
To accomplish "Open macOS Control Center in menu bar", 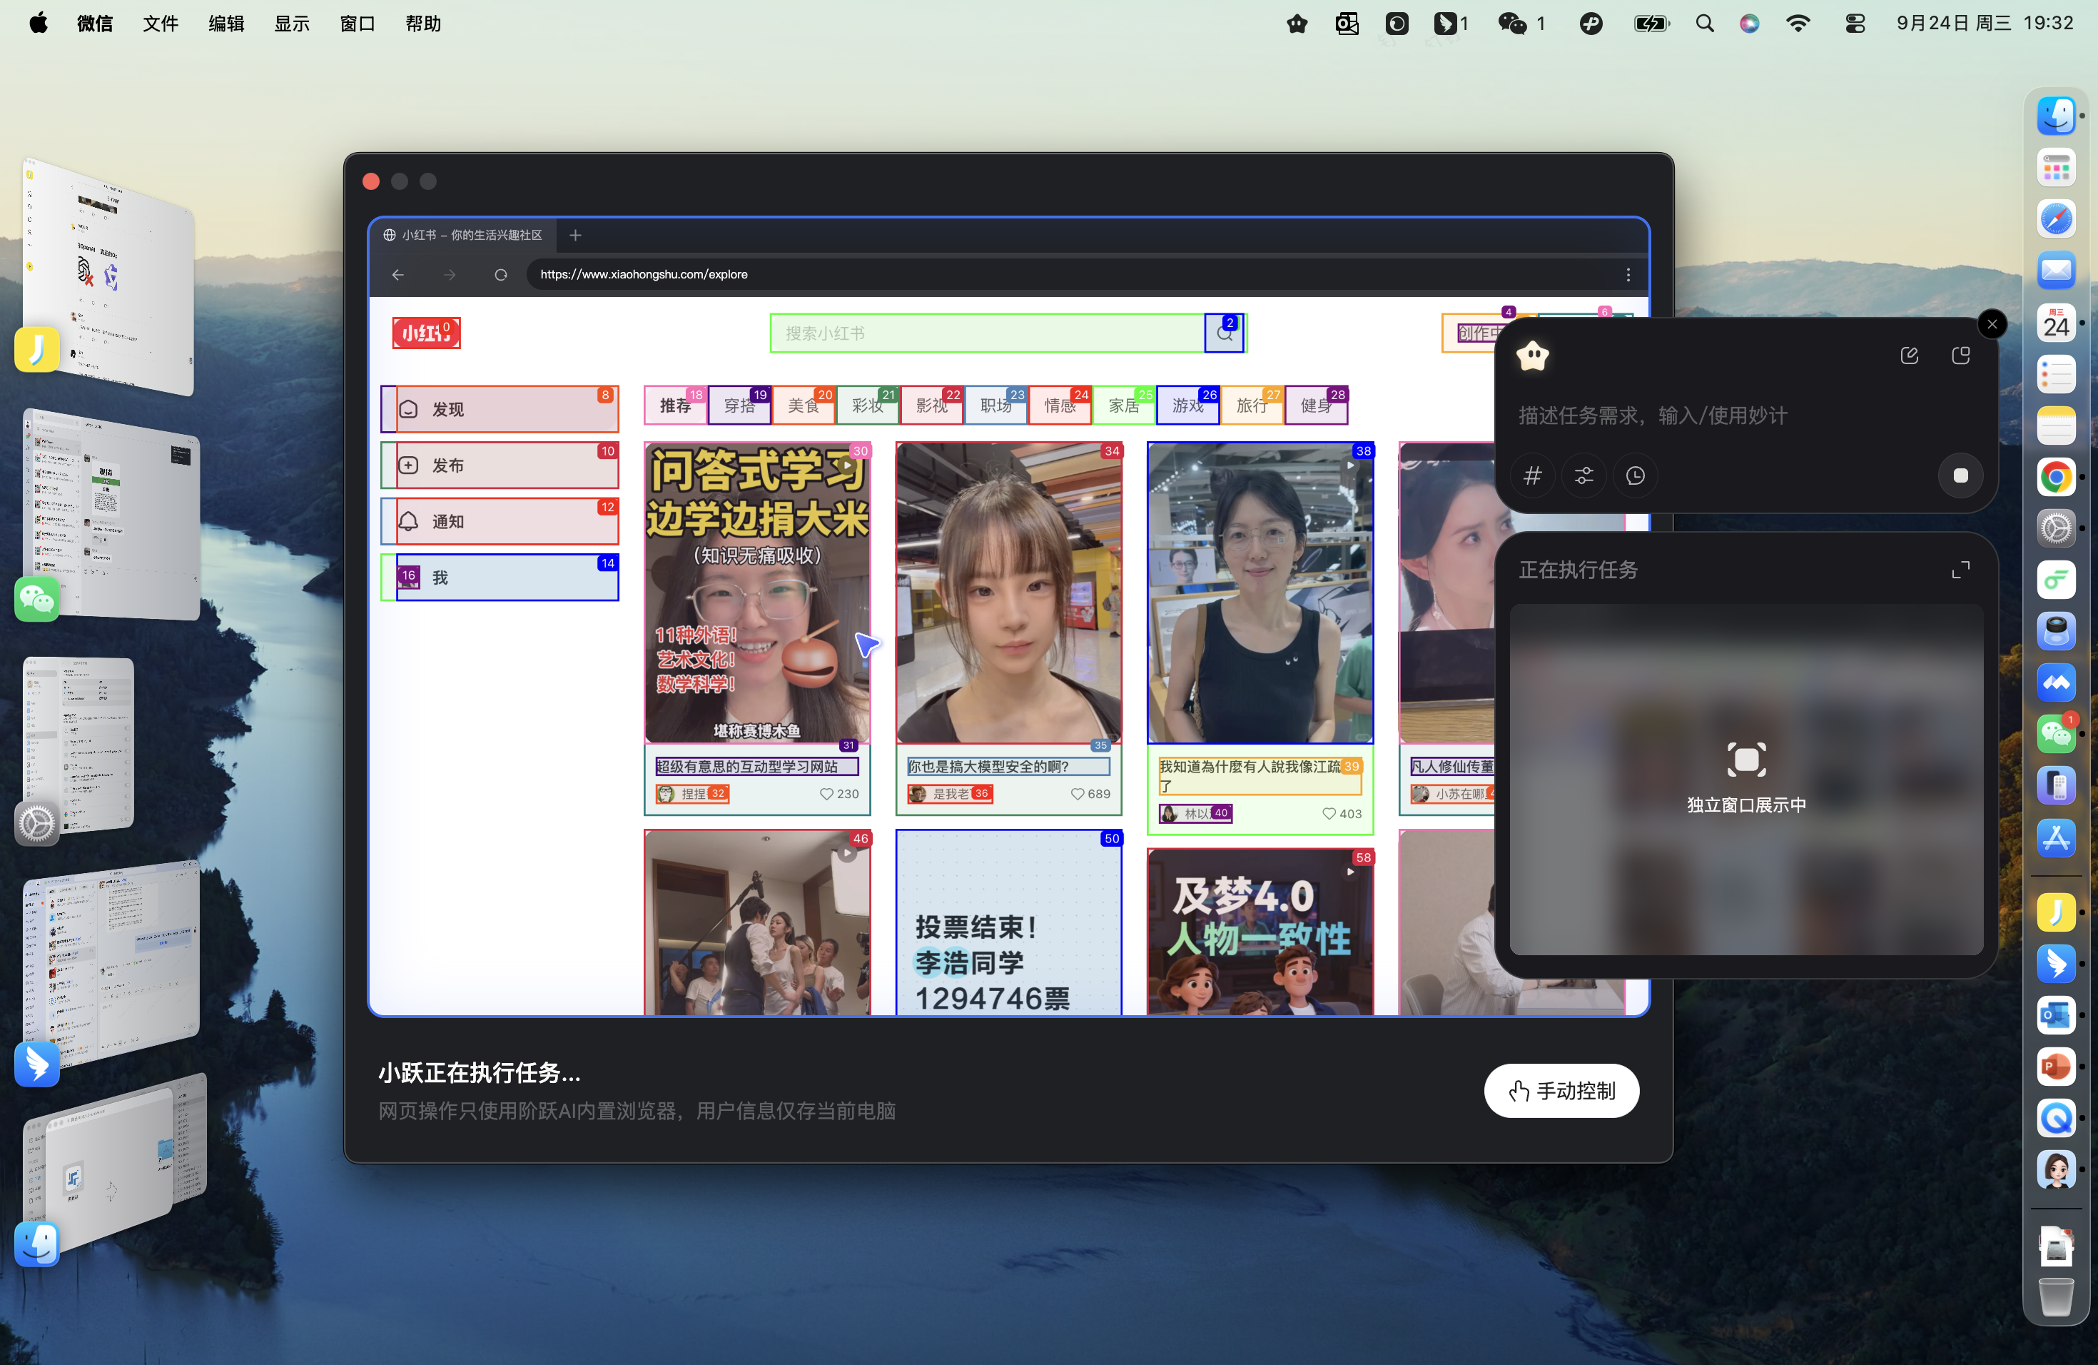I will tap(1855, 24).
